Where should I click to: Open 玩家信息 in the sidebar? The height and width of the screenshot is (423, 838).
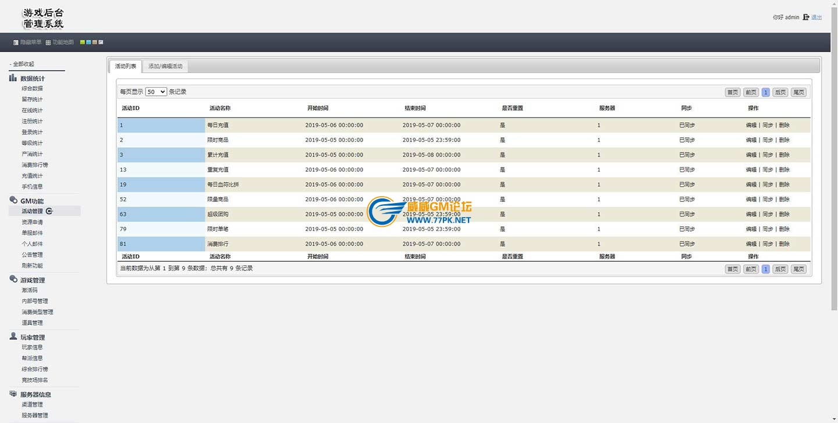click(x=32, y=347)
